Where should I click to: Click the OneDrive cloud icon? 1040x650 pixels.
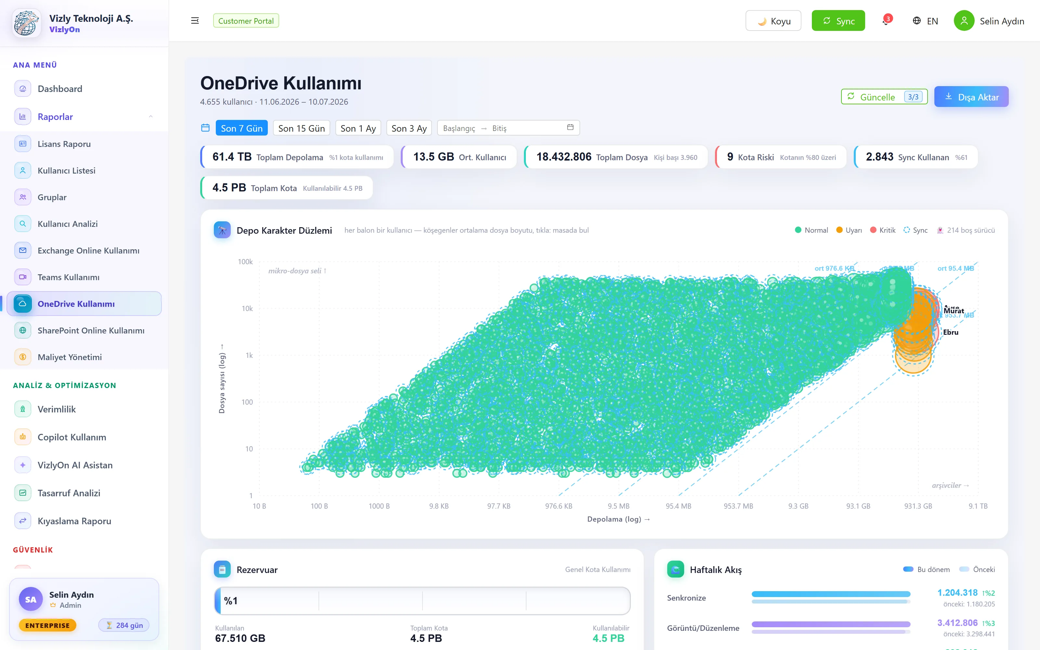click(x=23, y=304)
